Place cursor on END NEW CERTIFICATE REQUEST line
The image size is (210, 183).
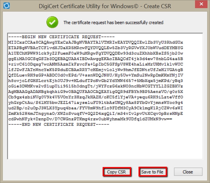(x=59, y=124)
